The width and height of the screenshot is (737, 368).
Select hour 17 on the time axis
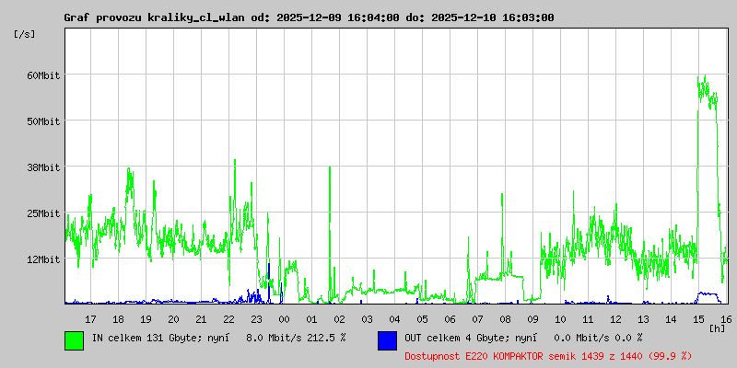pos(90,318)
